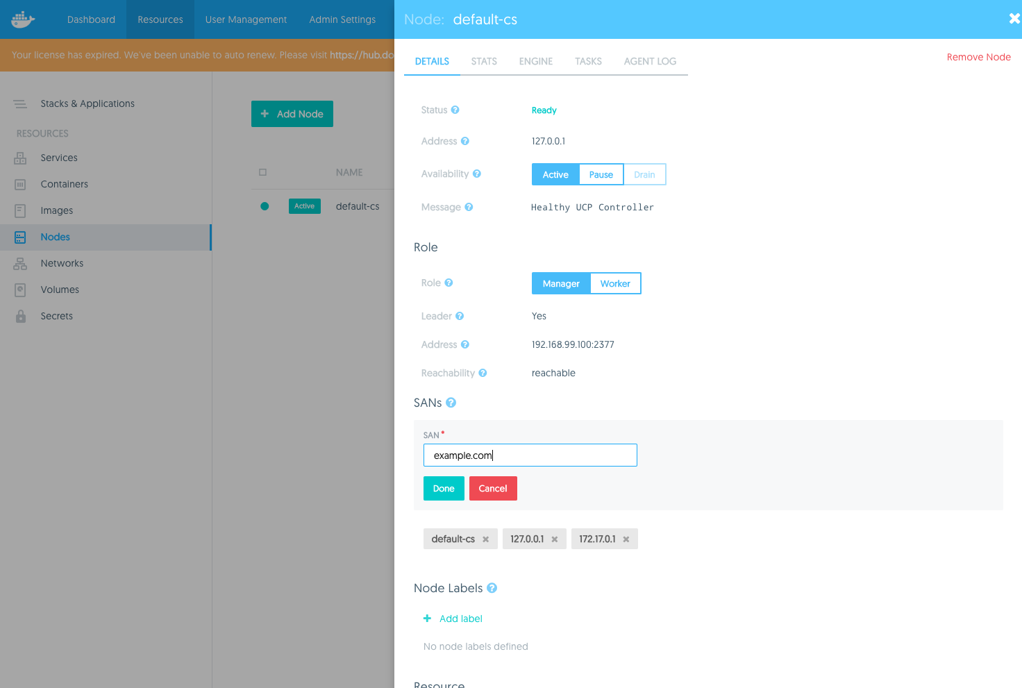Click the Remove Node link
This screenshot has height=688, width=1022.
(978, 57)
